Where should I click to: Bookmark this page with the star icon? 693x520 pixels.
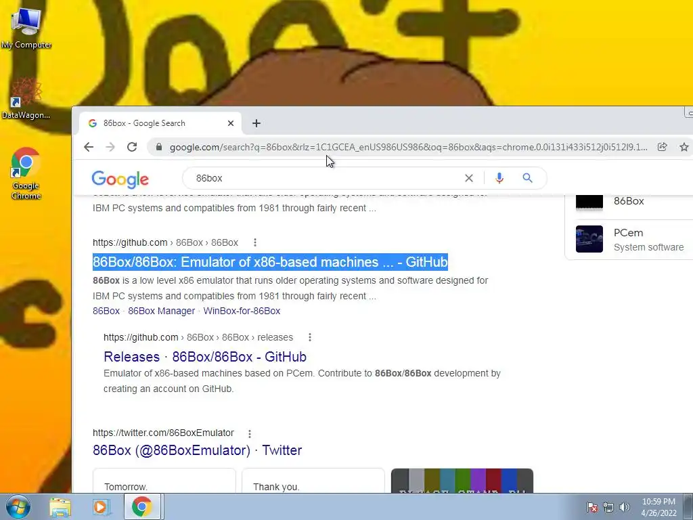click(684, 147)
